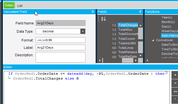Switch to the List tab
Image resolution: width=178 pixels, height=104 pixels.
click(x=20, y=6)
